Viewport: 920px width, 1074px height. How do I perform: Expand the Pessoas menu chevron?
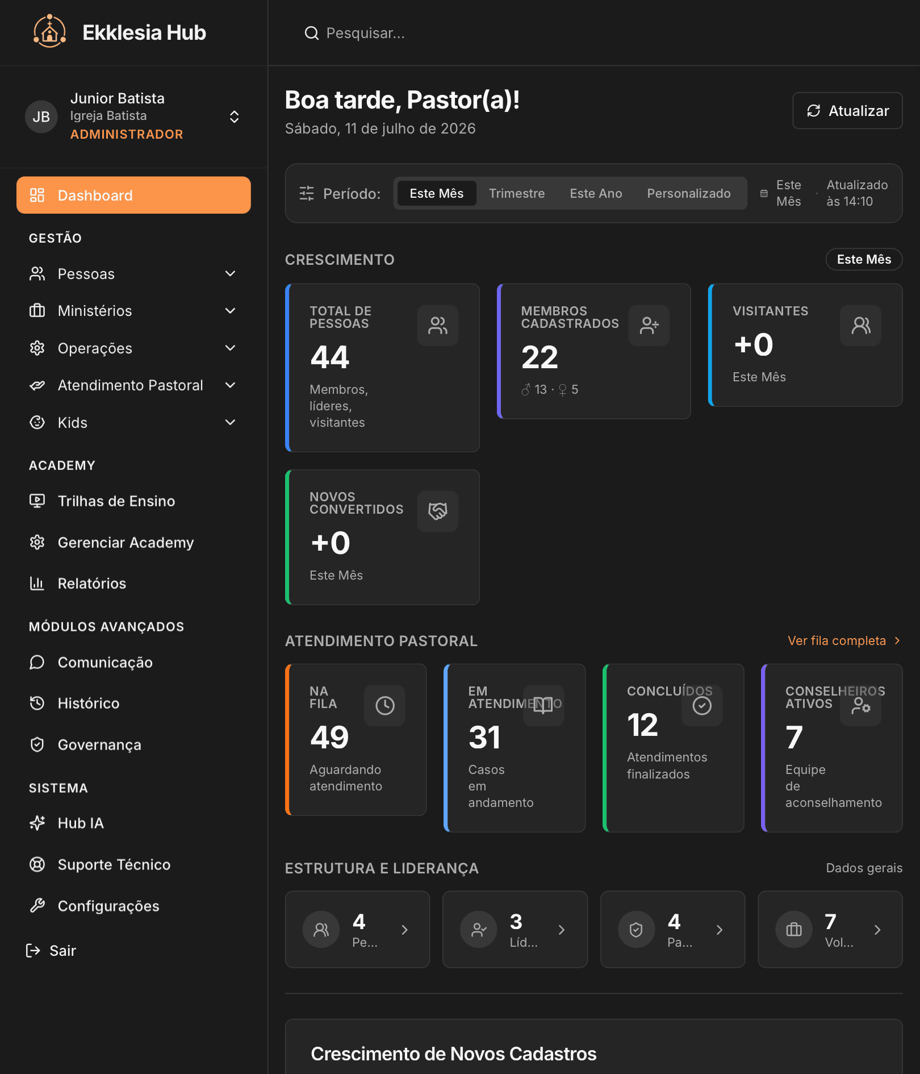[x=230, y=274]
